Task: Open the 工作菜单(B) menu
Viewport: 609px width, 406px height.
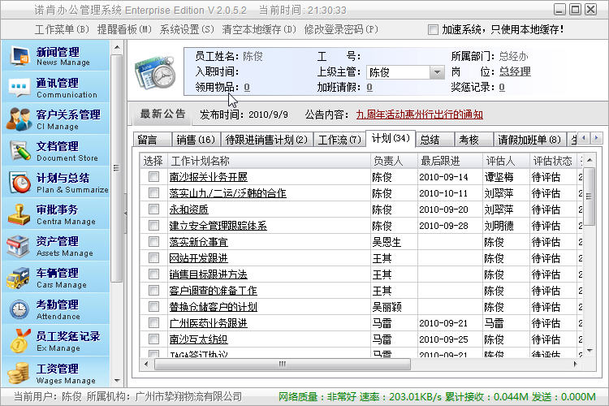Action: point(62,29)
